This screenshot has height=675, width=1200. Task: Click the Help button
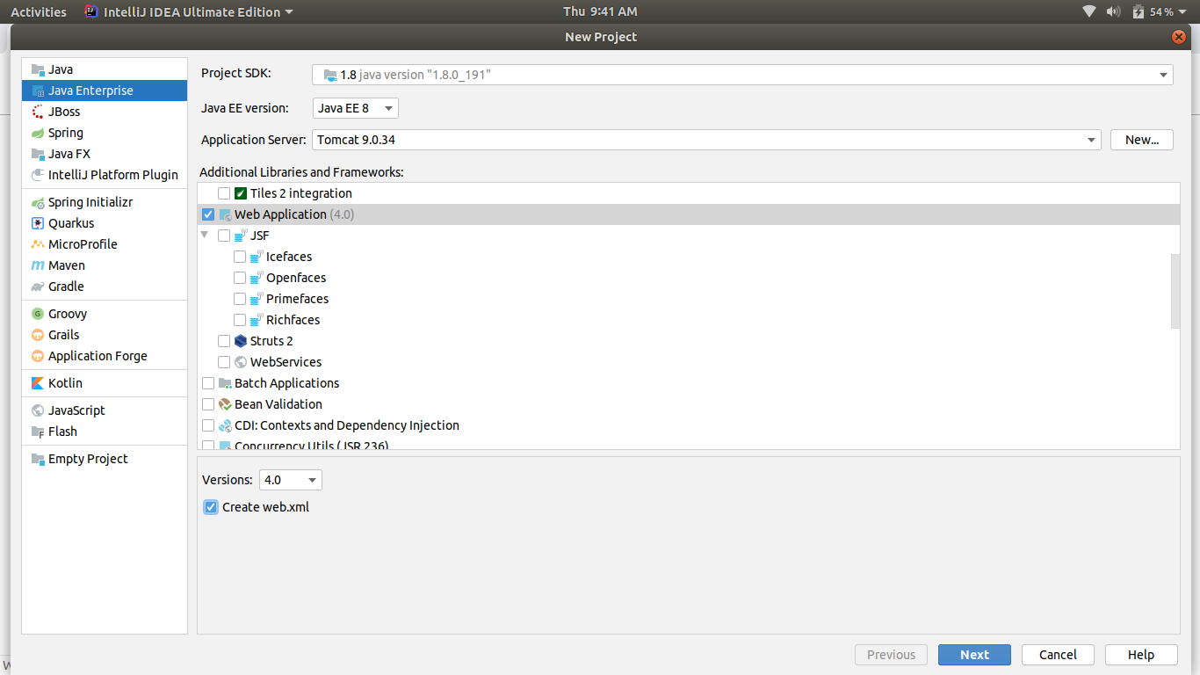pyautogui.click(x=1141, y=655)
